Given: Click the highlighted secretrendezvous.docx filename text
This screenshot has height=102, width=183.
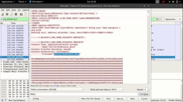Looking at the screenshot, I should (67, 54).
